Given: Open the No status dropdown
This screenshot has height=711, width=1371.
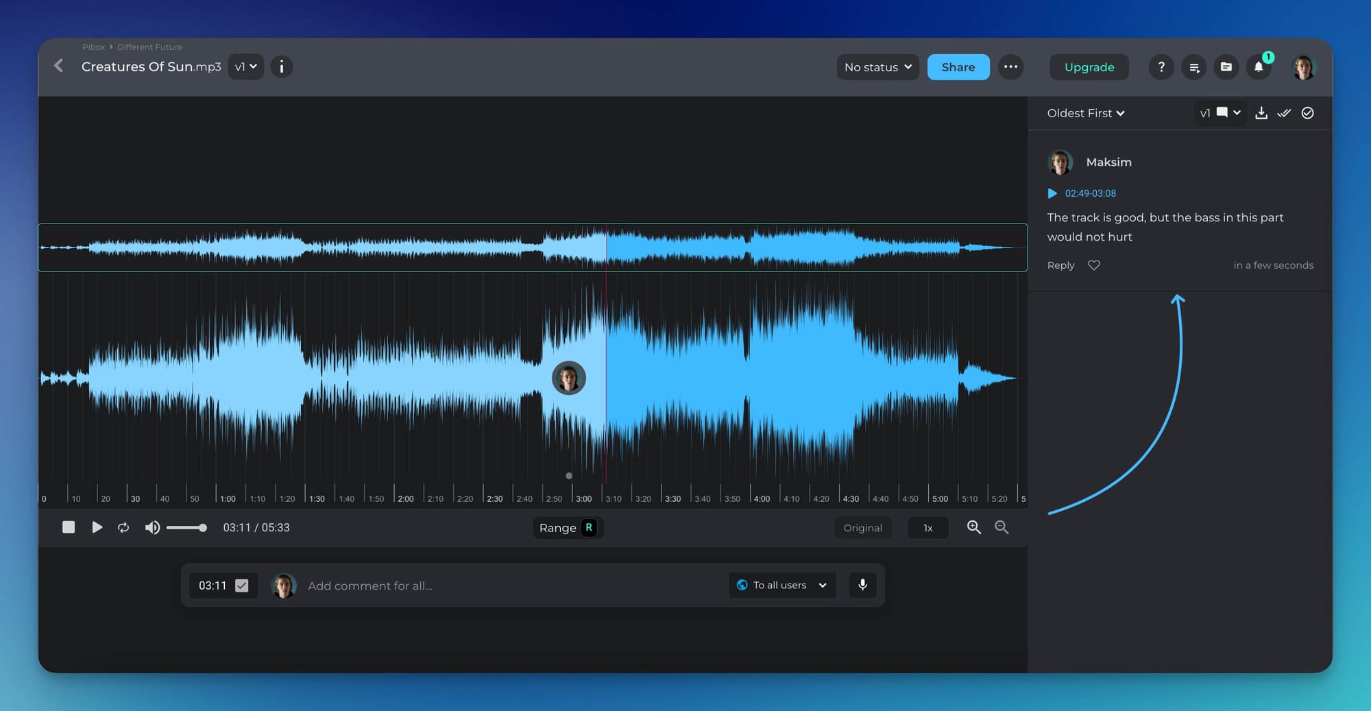Looking at the screenshot, I should pyautogui.click(x=877, y=67).
